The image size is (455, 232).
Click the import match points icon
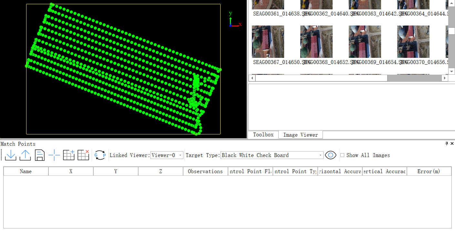[11, 155]
